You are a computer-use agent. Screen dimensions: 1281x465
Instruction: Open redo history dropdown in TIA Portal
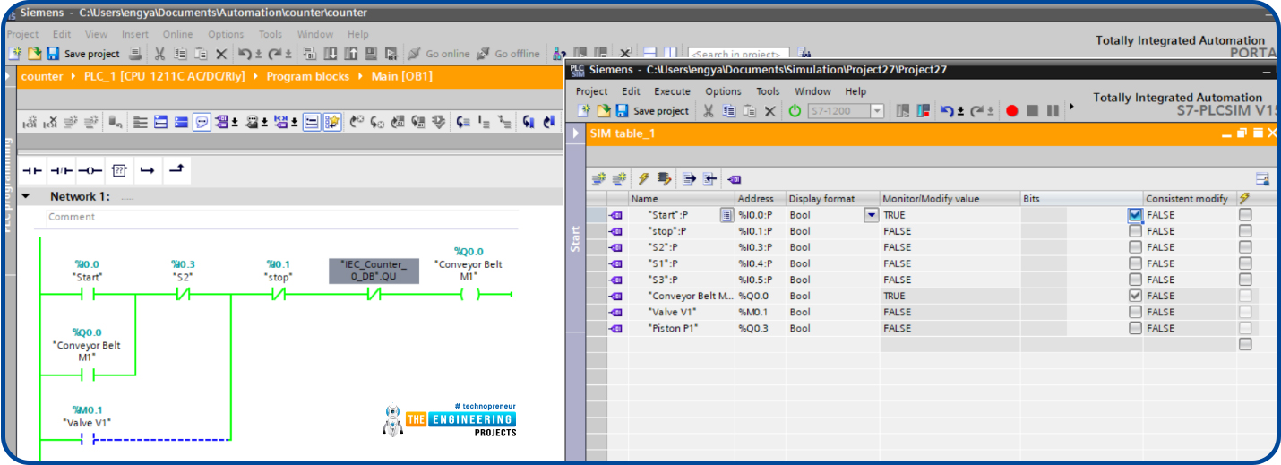[x=288, y=54]
